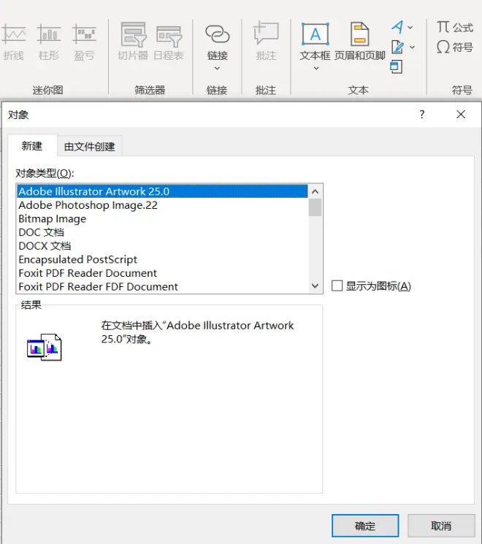Click the object type list scrollbar thumb
482x544 pixels.
coord(315,207)
